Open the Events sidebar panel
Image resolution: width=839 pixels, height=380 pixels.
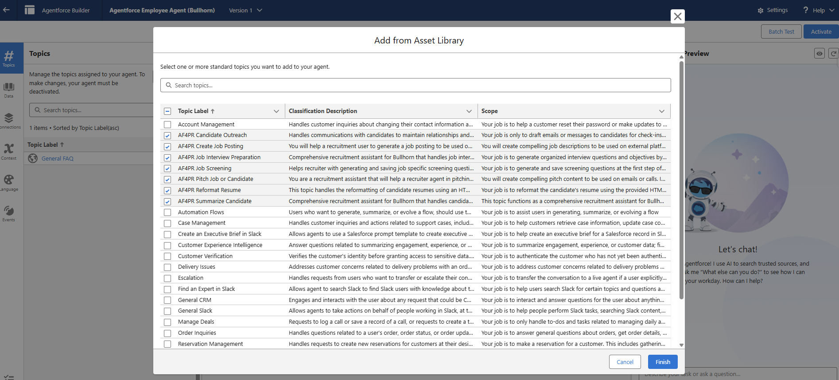click(x=9, y=213)
